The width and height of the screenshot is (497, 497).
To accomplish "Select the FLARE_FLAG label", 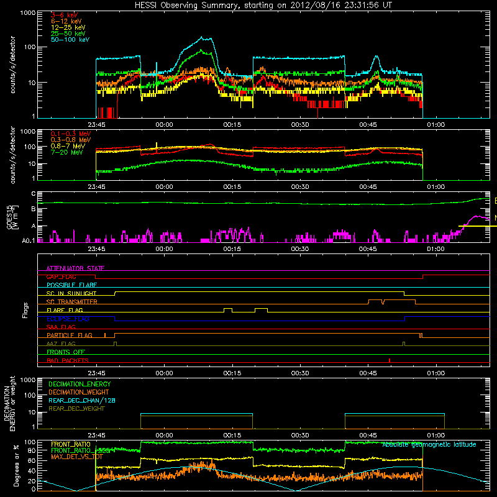I will (65, 310).
